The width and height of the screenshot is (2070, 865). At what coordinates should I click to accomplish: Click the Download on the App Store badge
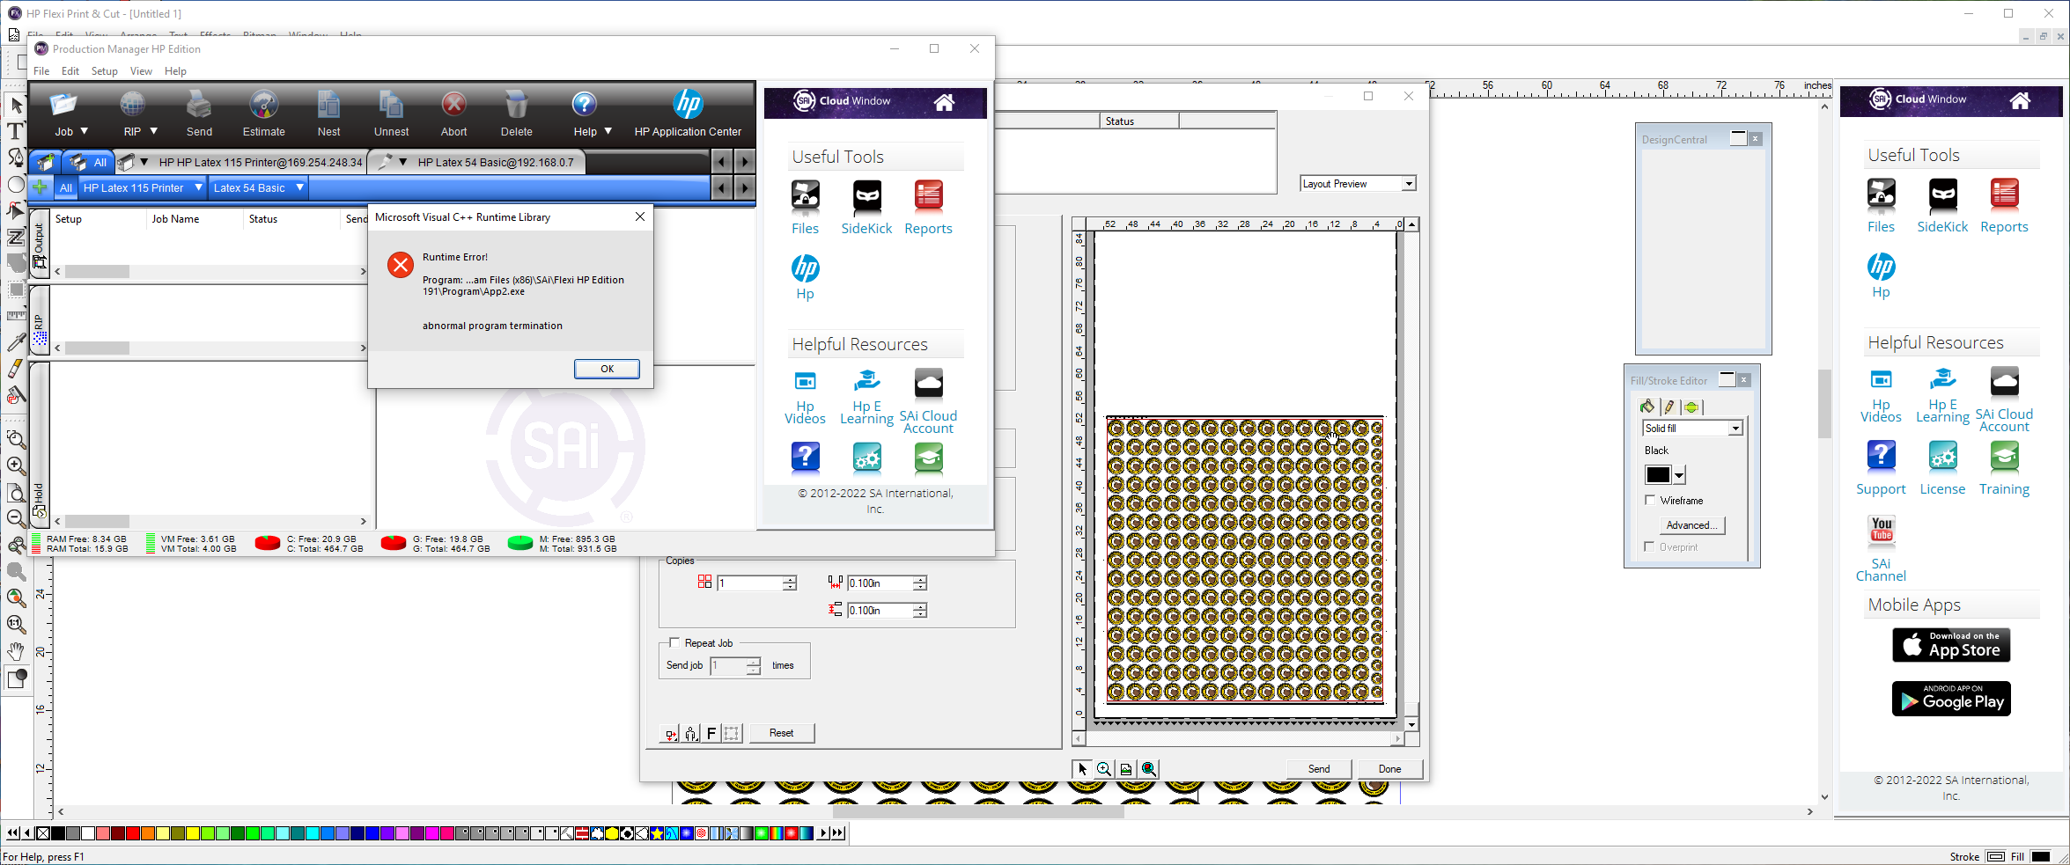pyautogui.click(x=1951, y=645)
